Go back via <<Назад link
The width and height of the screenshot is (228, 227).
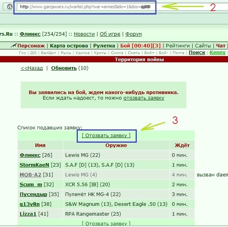coord(32,68)
